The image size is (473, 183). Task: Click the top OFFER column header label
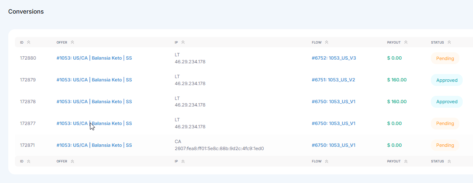tap(62, 42)
